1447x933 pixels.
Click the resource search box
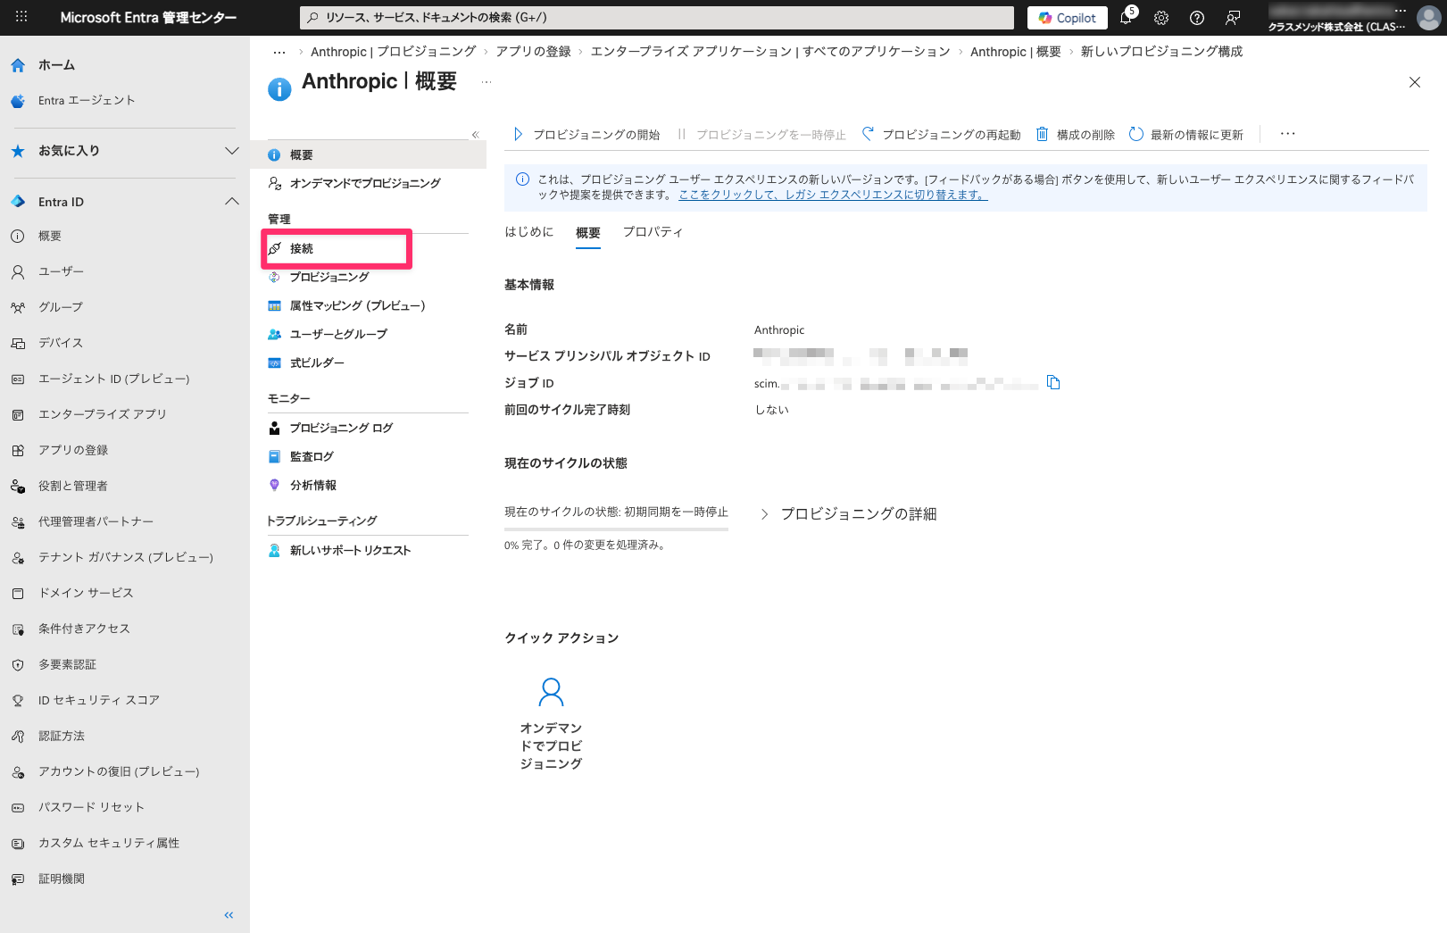tap(656, 17)
